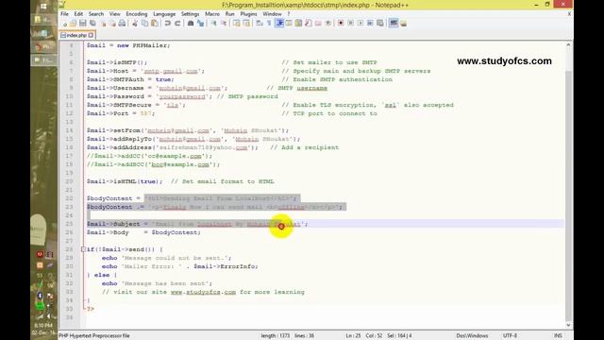Open the Macro menu
Image resolution: width=604 pixels, height=340 pixels.
click(x=212, y=14)
